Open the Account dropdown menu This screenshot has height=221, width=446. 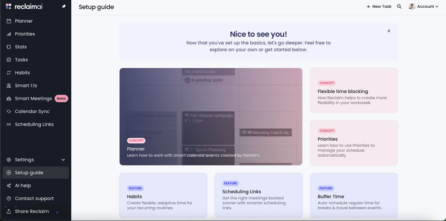(424, 6)
